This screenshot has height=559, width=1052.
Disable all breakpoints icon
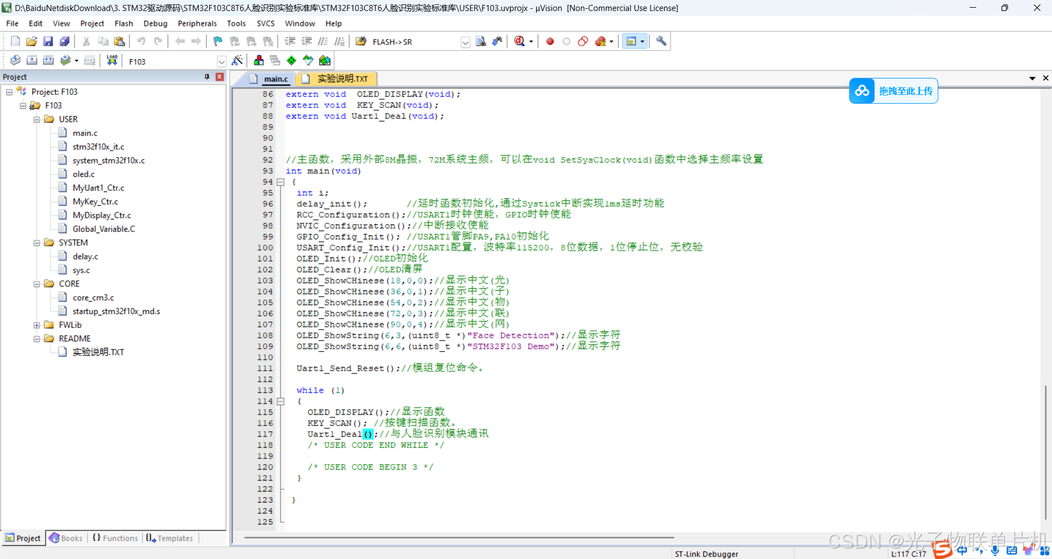point(583,42)
